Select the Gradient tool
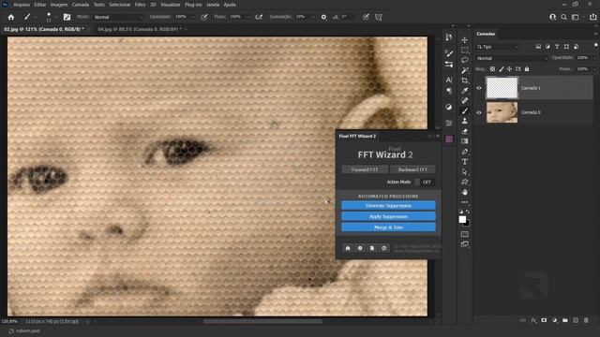 (x=465, y=141)
